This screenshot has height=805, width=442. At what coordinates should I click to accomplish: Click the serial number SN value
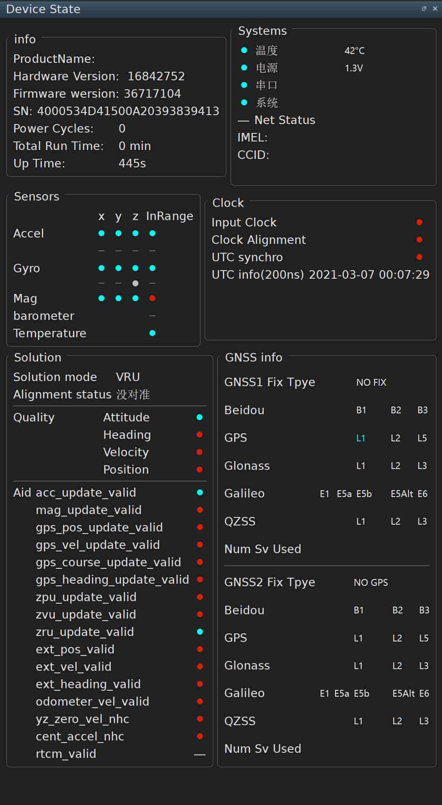coord(128,111)
